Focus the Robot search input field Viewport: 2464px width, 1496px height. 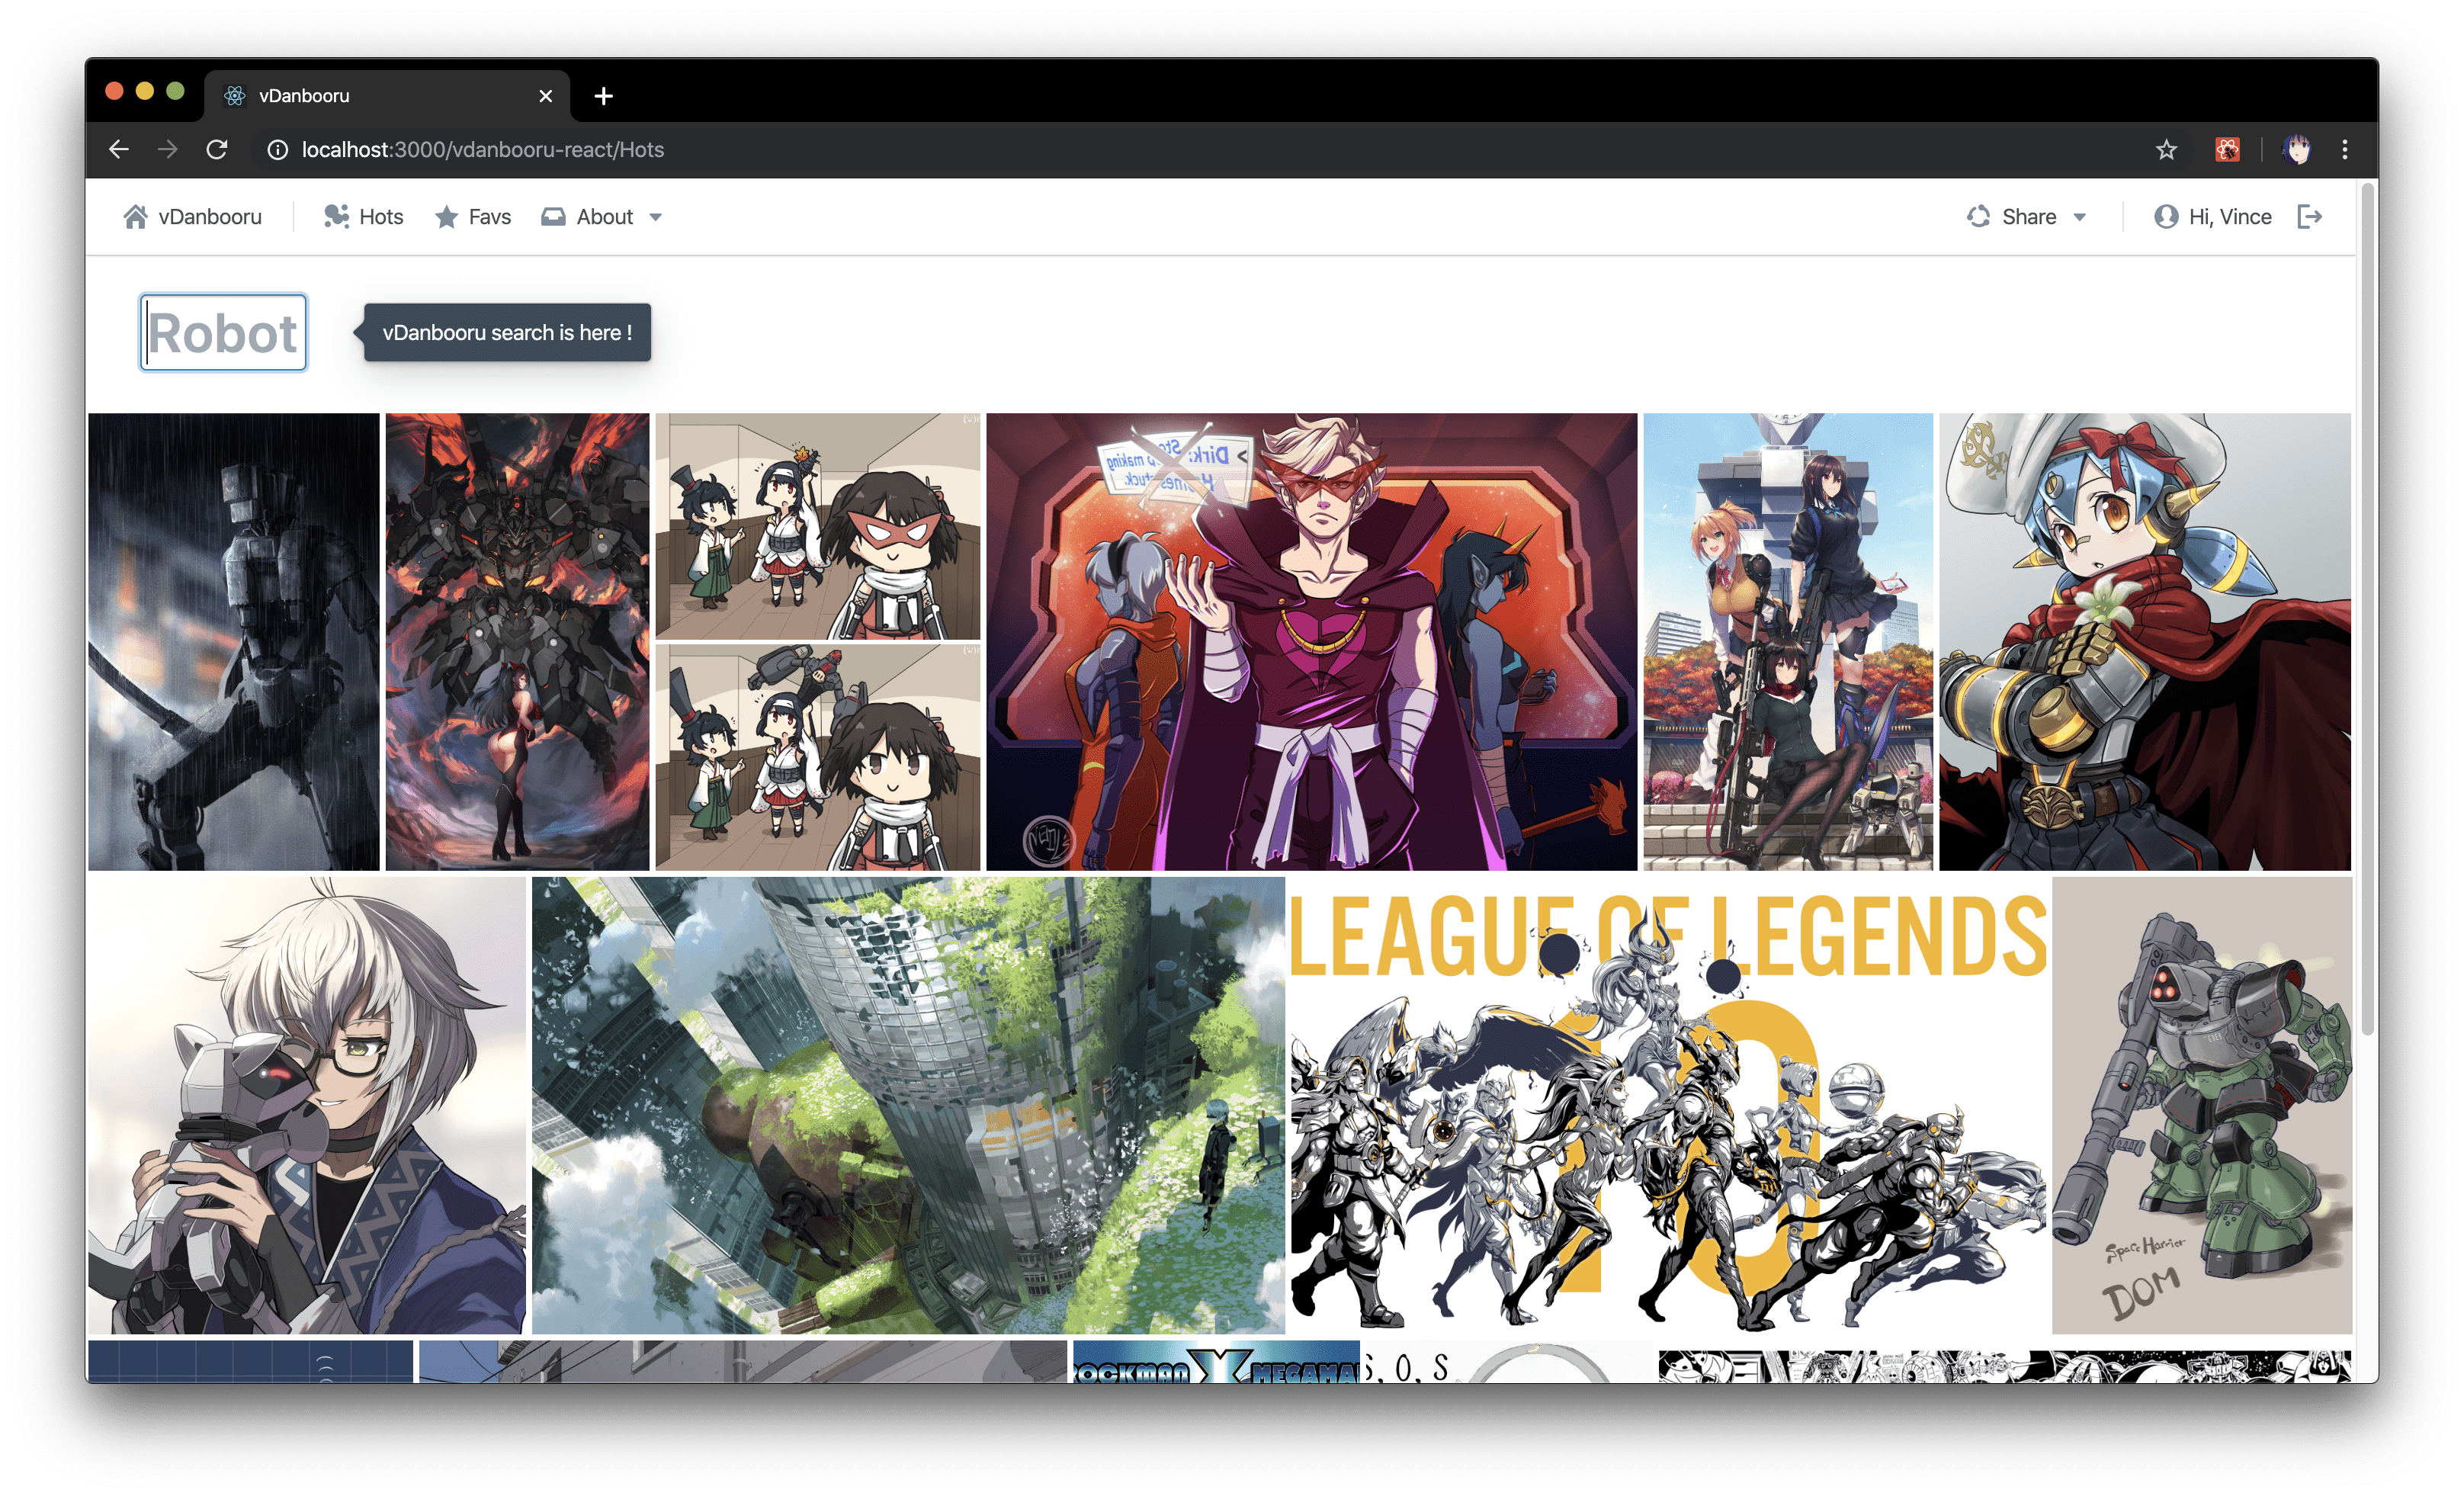(223, 332)
